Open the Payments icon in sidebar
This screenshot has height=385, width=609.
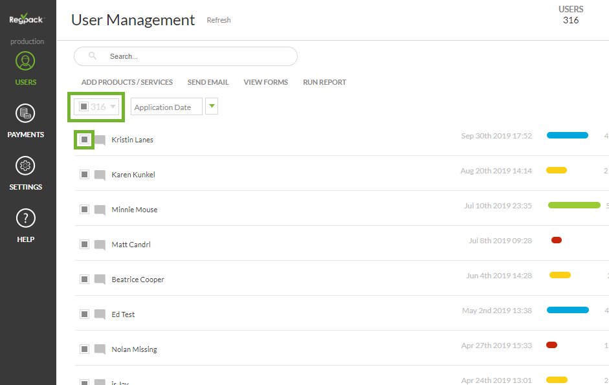pyautogui.click(x=25, y=114)
